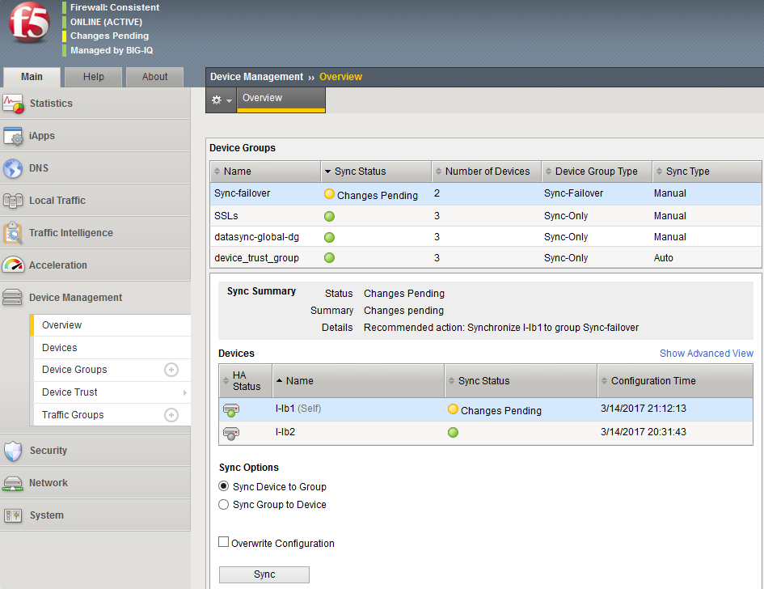Click the Local Traffic module icon
Viewport: 764px width, 589px height.
pyautogui.click(x=14, y=200)
